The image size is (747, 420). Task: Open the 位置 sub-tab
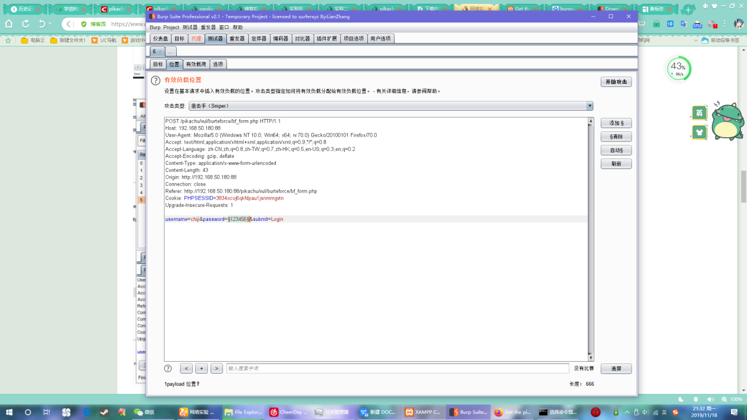(x=174, y=64)
